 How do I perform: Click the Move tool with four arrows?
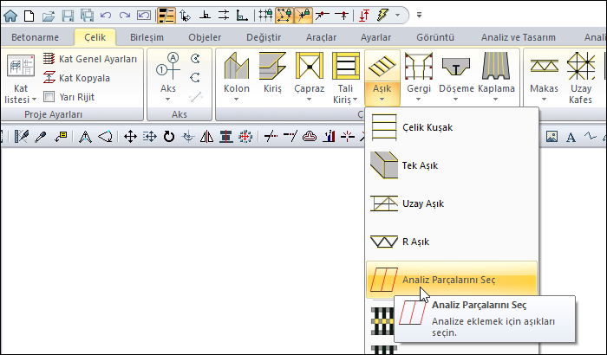point(130,137)
